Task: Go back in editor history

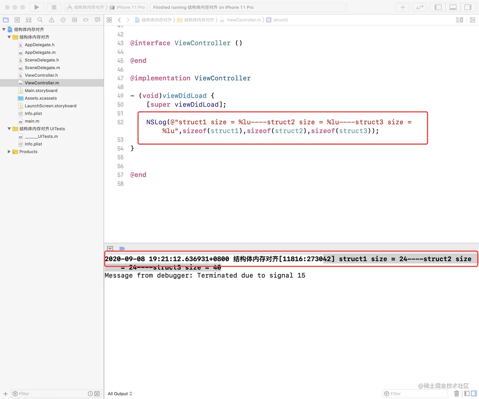Action: (x=119, y=20)
